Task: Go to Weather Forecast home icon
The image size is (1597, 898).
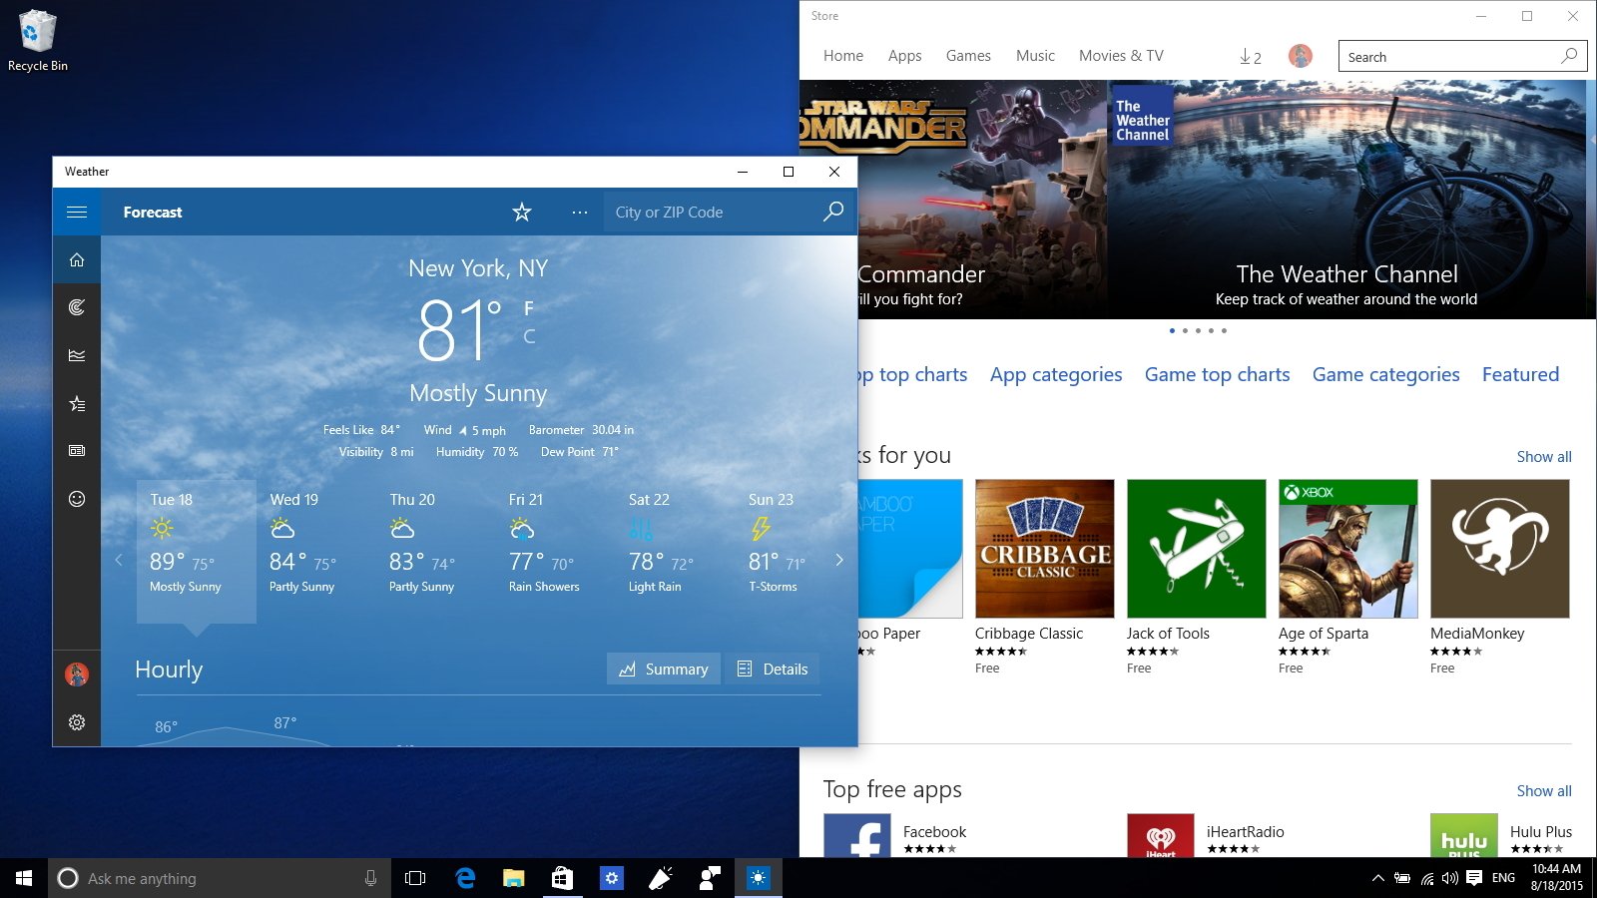Action: 77,259
